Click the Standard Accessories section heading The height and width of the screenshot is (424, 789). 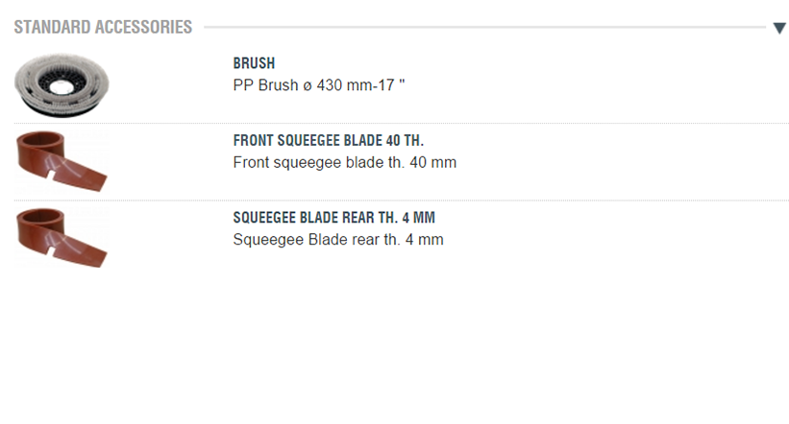(103, 28)
